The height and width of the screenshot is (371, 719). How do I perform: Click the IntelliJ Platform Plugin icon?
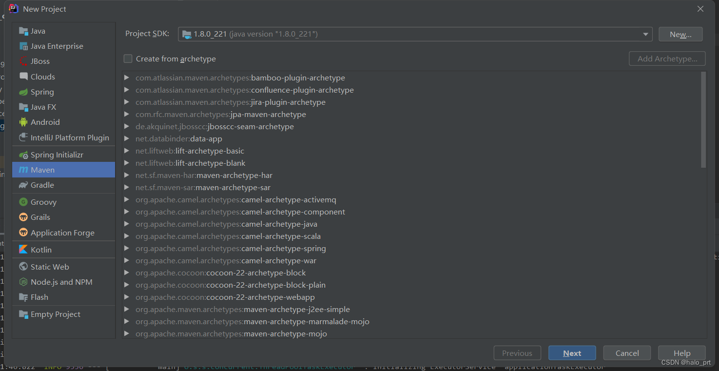[x=23, y=138]
